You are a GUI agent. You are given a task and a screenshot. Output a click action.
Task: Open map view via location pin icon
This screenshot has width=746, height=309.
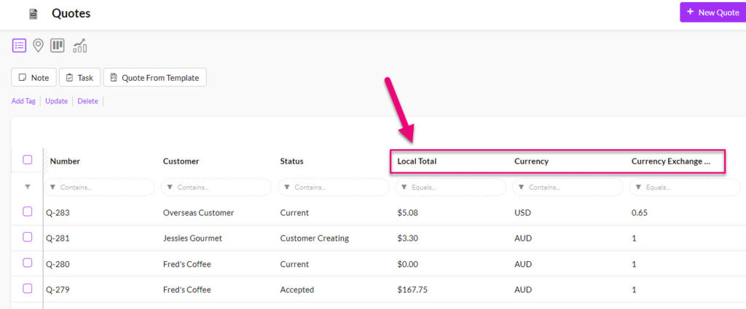click(x=39, y=46)
